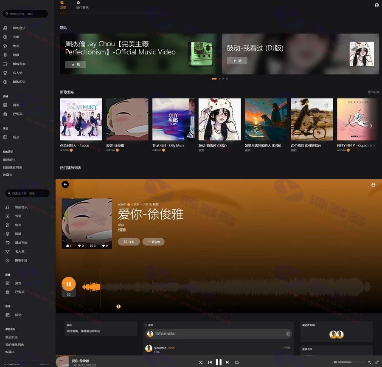
Task: Toggle repeat in the player bar
Action: 236,362
